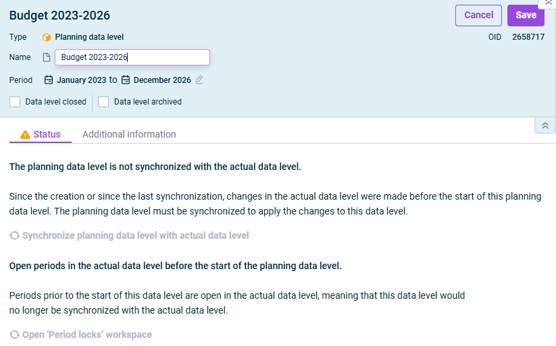Screen dimensions: 556x346
Task: Switch to the Additional information tab
Action: tap(129, 135)
